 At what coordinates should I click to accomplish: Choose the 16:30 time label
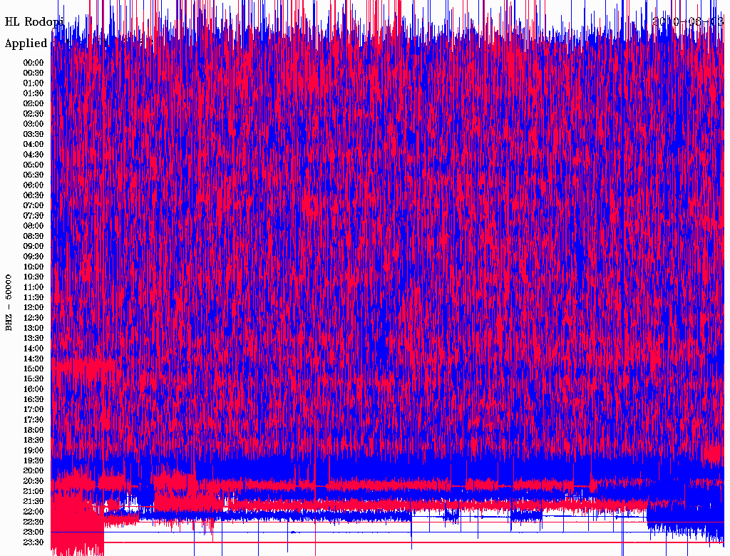[34, 400]
